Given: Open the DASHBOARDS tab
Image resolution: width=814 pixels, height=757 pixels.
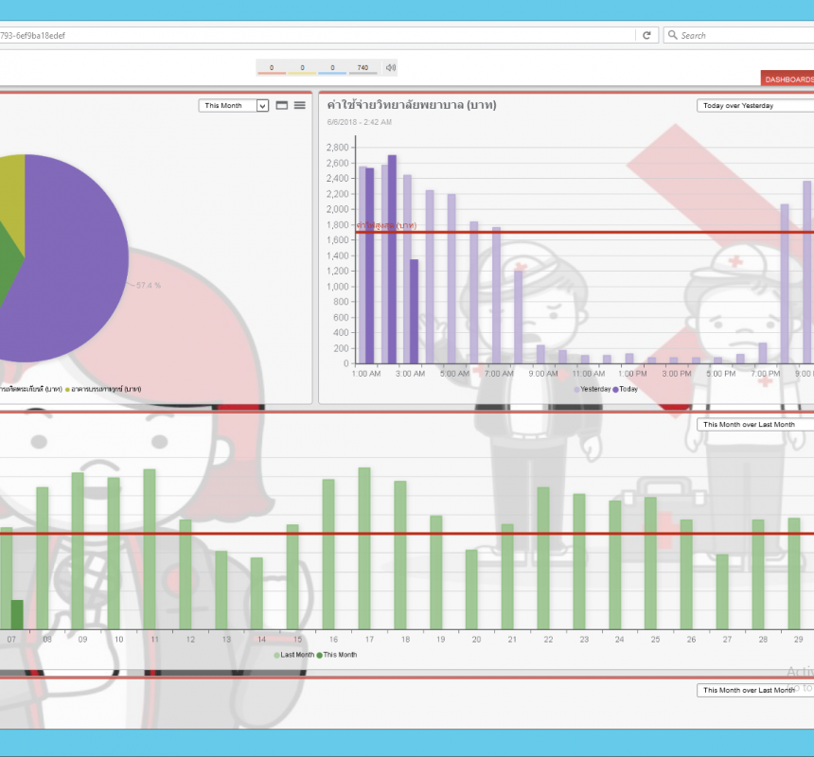Looking at the screenshot, I should click(787, 79).
